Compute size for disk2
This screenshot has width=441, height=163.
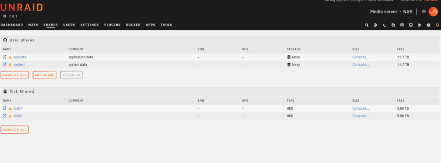[x=361, y=116]
